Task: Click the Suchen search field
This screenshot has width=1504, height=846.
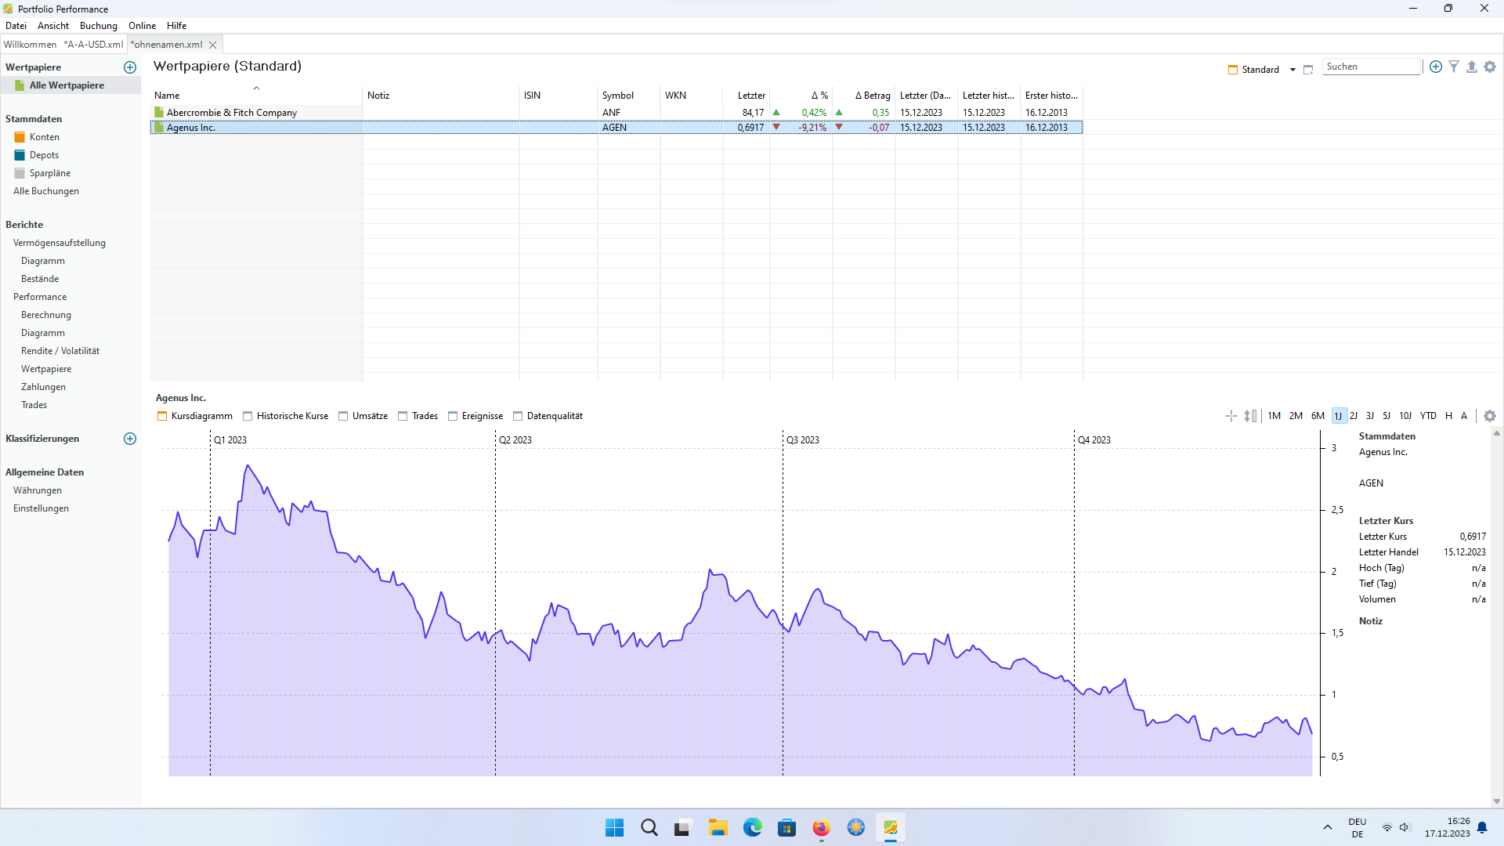Action: 1371,67
